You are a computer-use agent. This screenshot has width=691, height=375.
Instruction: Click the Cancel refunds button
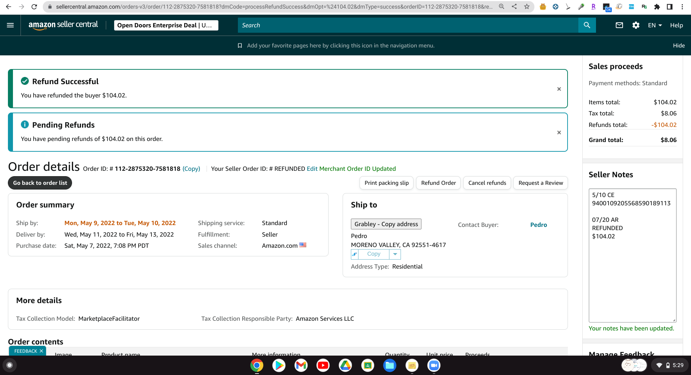487,183
